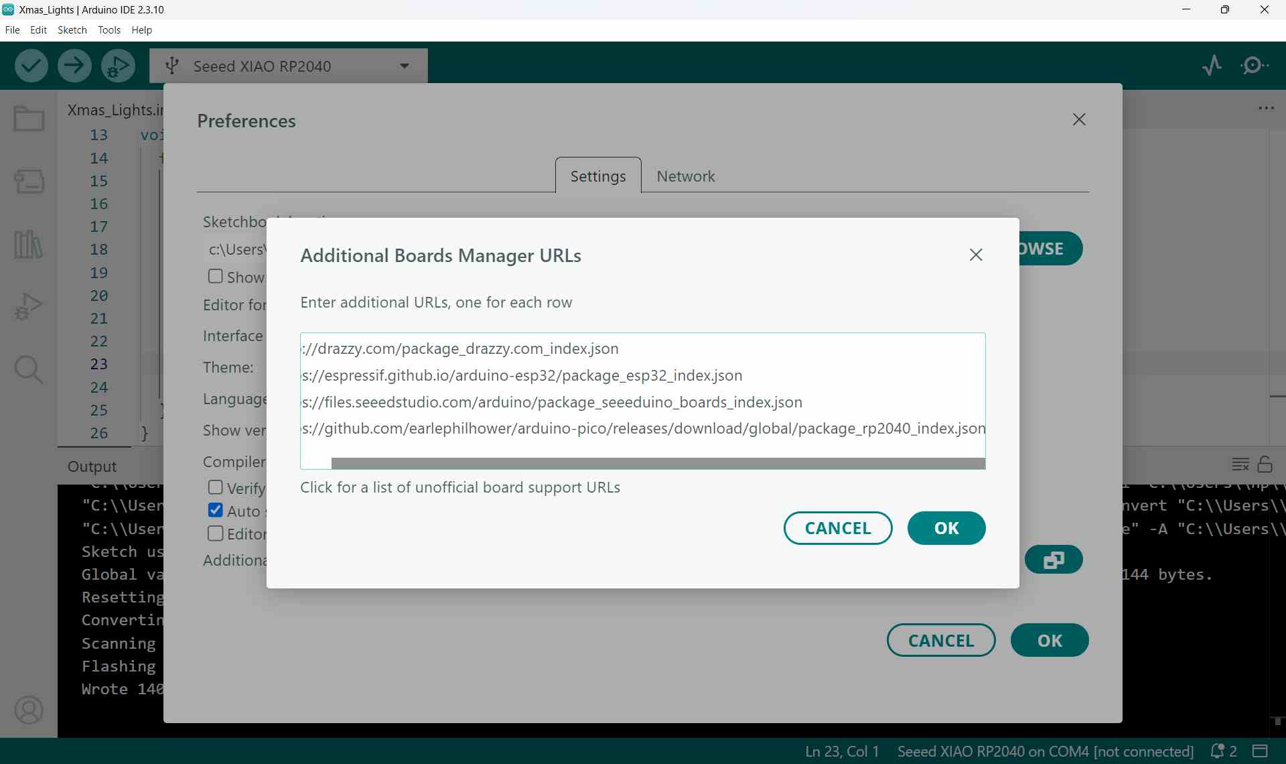Click OK in the Preferences dialog
Image resolution: width=1286 pixels, height=764 pixels.
tap(1050, 641)
